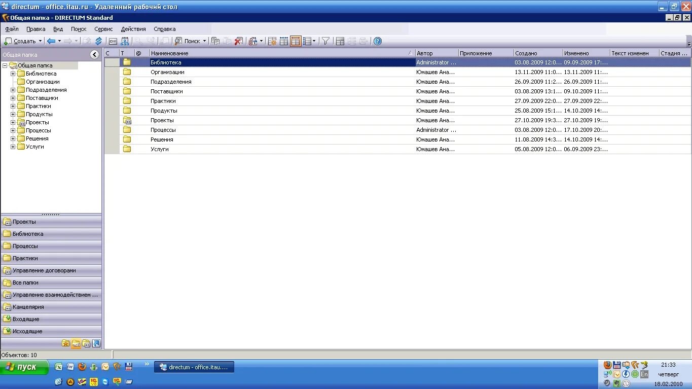Open Исходящие in sidebar shortcuts
Viewport: 692px width, 389px height.
pyautogui.click(x=51, y=331)
